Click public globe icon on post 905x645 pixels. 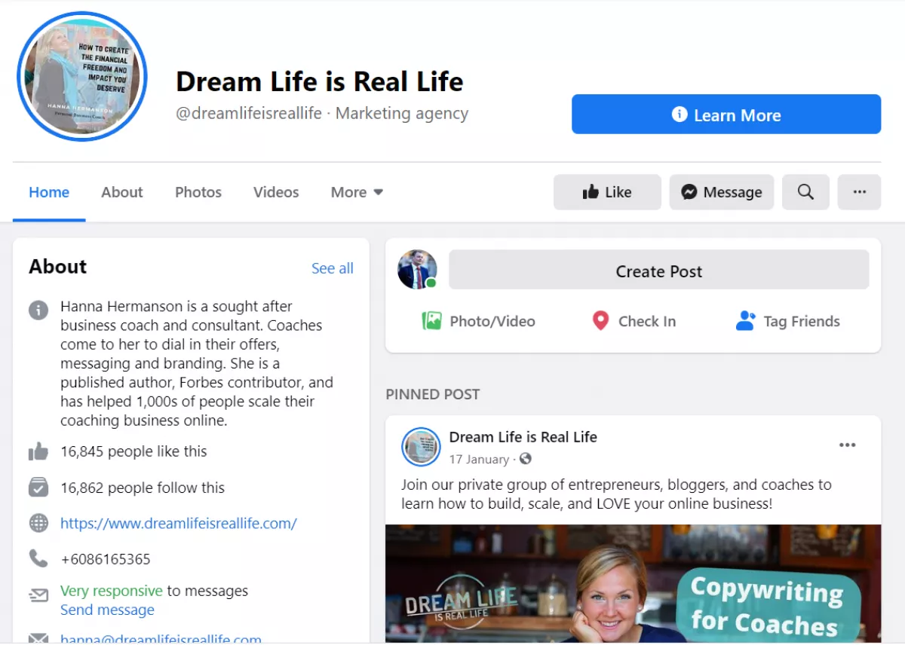click(x=526, y=459)
